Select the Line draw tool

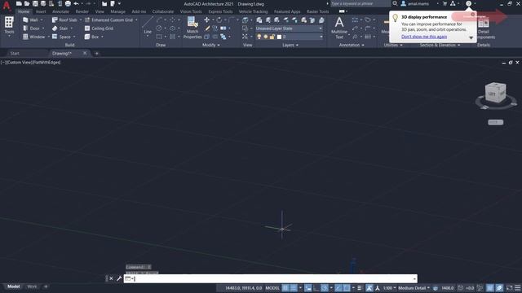148,26
